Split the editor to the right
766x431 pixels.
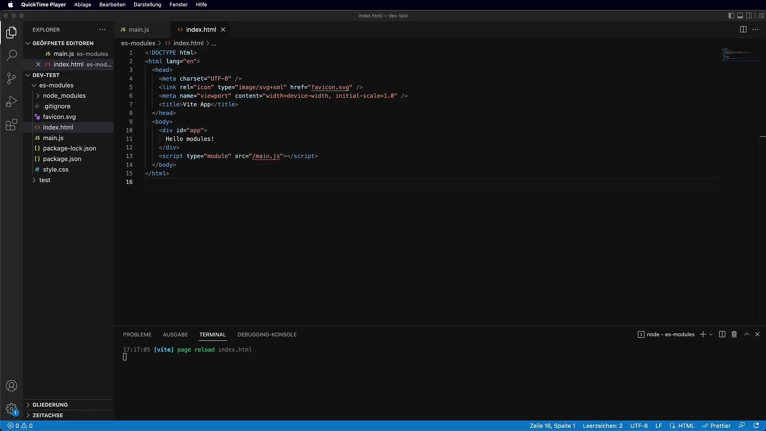click(x=743, y=30)
